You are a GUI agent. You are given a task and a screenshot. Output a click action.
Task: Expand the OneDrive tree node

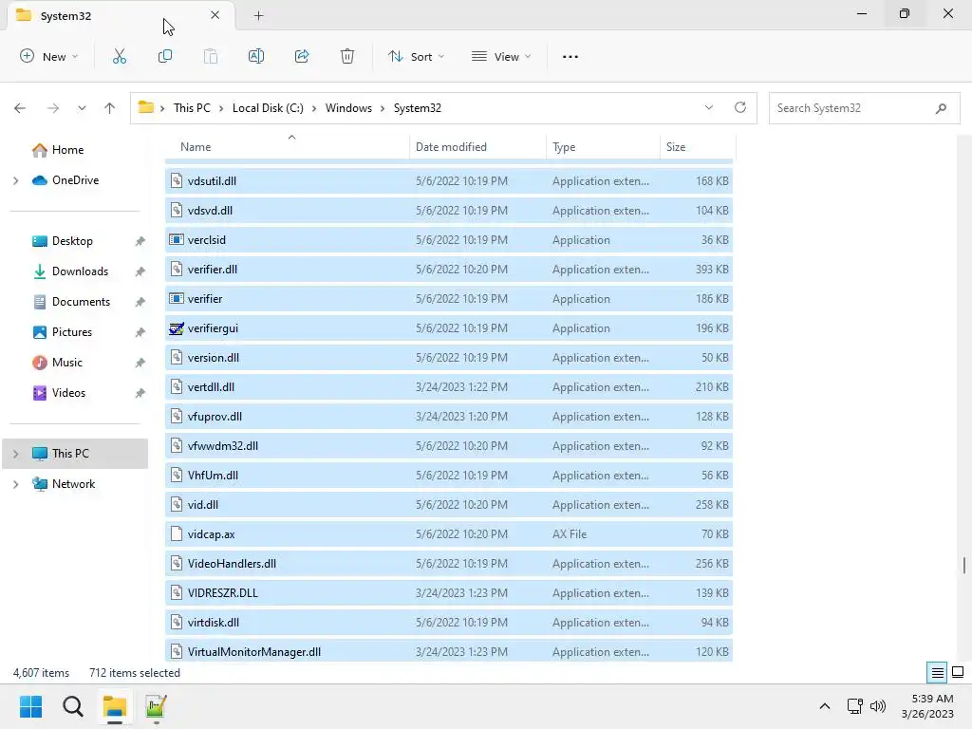(x=15, y=180)
